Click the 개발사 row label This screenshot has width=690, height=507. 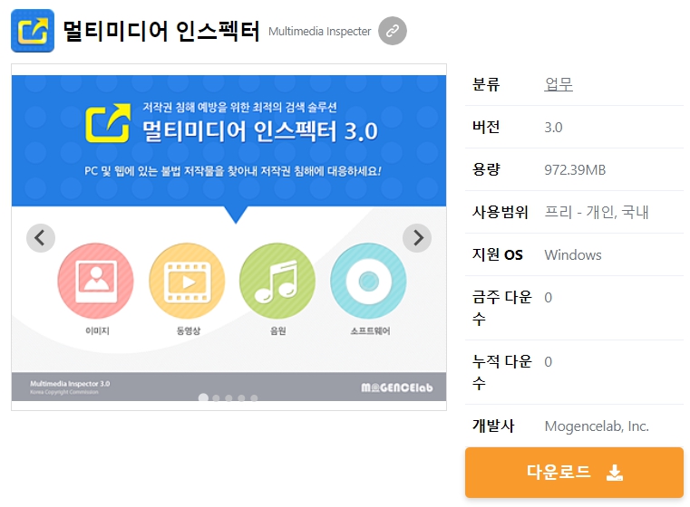click(x=493, y=426)
